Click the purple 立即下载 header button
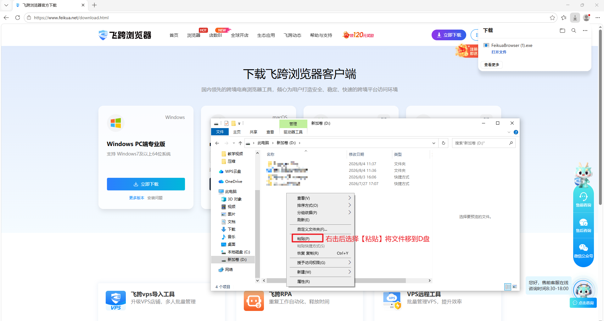Screen dimensions: 604x321 449,35
